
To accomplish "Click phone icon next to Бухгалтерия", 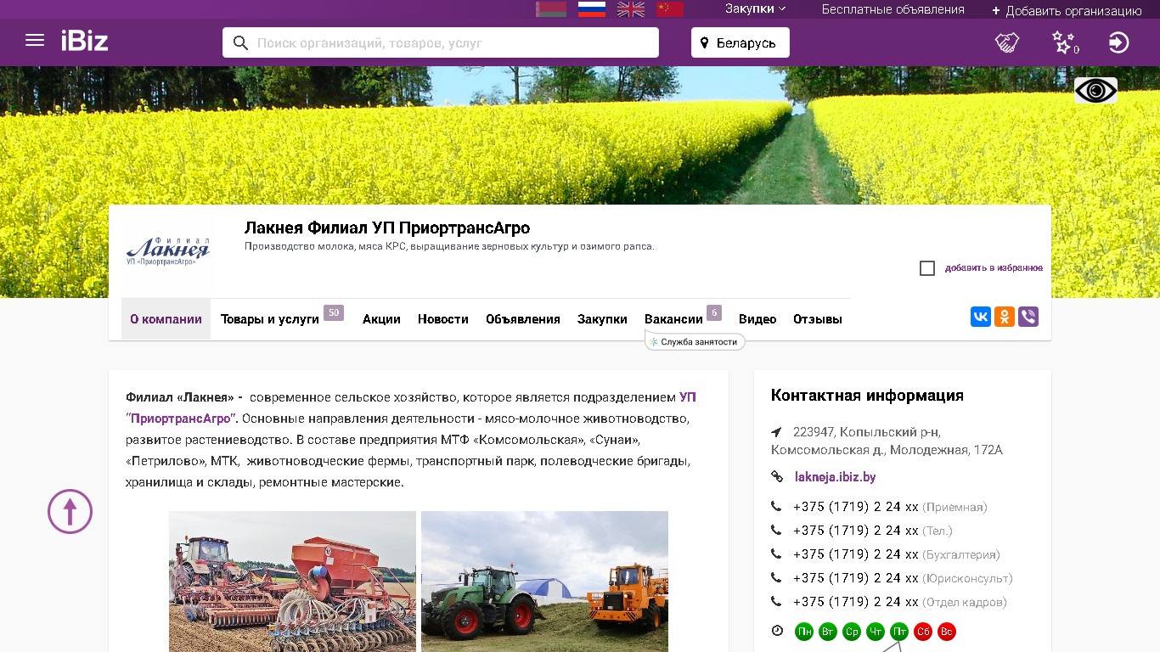I will coord(776,554).
